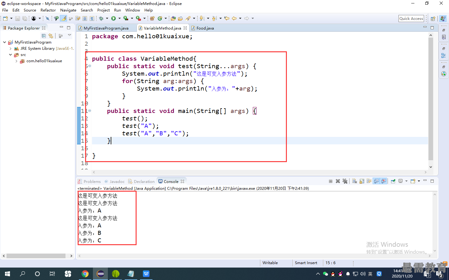The width and height of the screenshot is (449, 280).
Task: Open the Run button dropdown arrow
Action: (119, 18)
